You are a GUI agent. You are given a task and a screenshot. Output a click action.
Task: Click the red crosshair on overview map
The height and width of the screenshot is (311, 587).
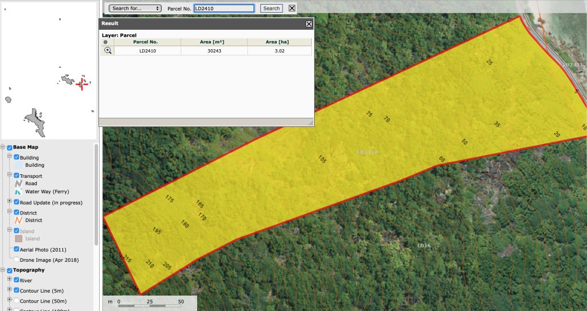pyautogui.click(x=81, y=84)
